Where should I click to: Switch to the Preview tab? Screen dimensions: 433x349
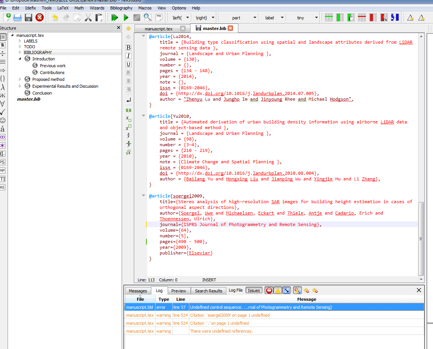tap(179, 291)
